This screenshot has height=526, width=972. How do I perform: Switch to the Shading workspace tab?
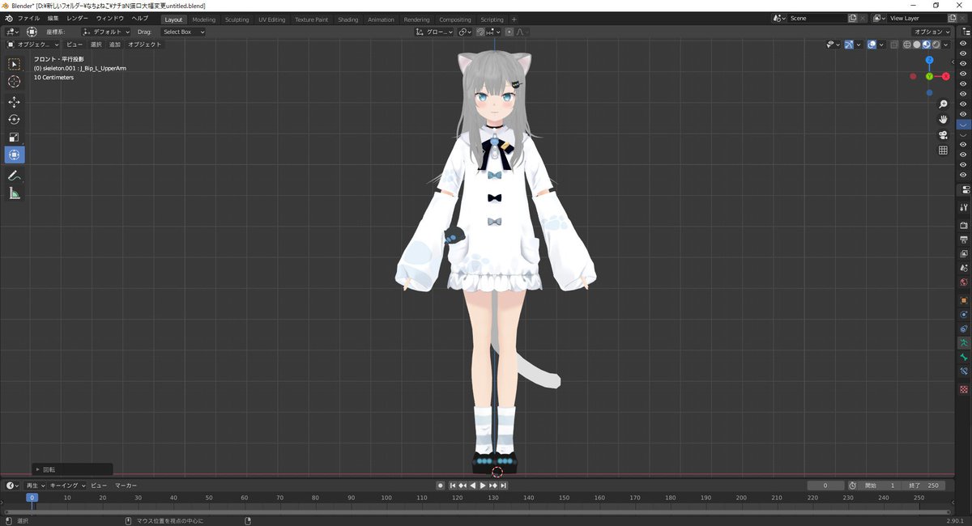[x=348, y=19]
